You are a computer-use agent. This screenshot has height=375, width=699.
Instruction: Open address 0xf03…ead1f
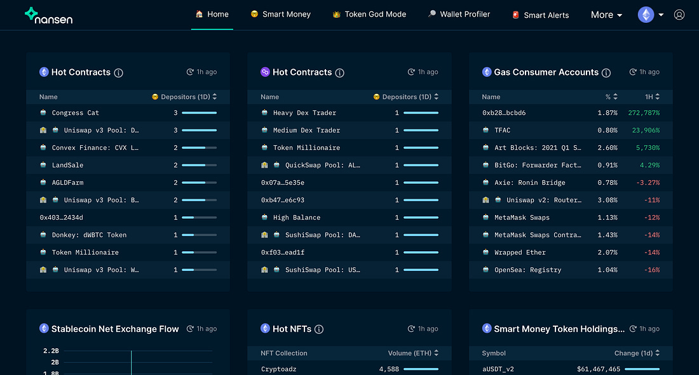click(x=283, y=252)
